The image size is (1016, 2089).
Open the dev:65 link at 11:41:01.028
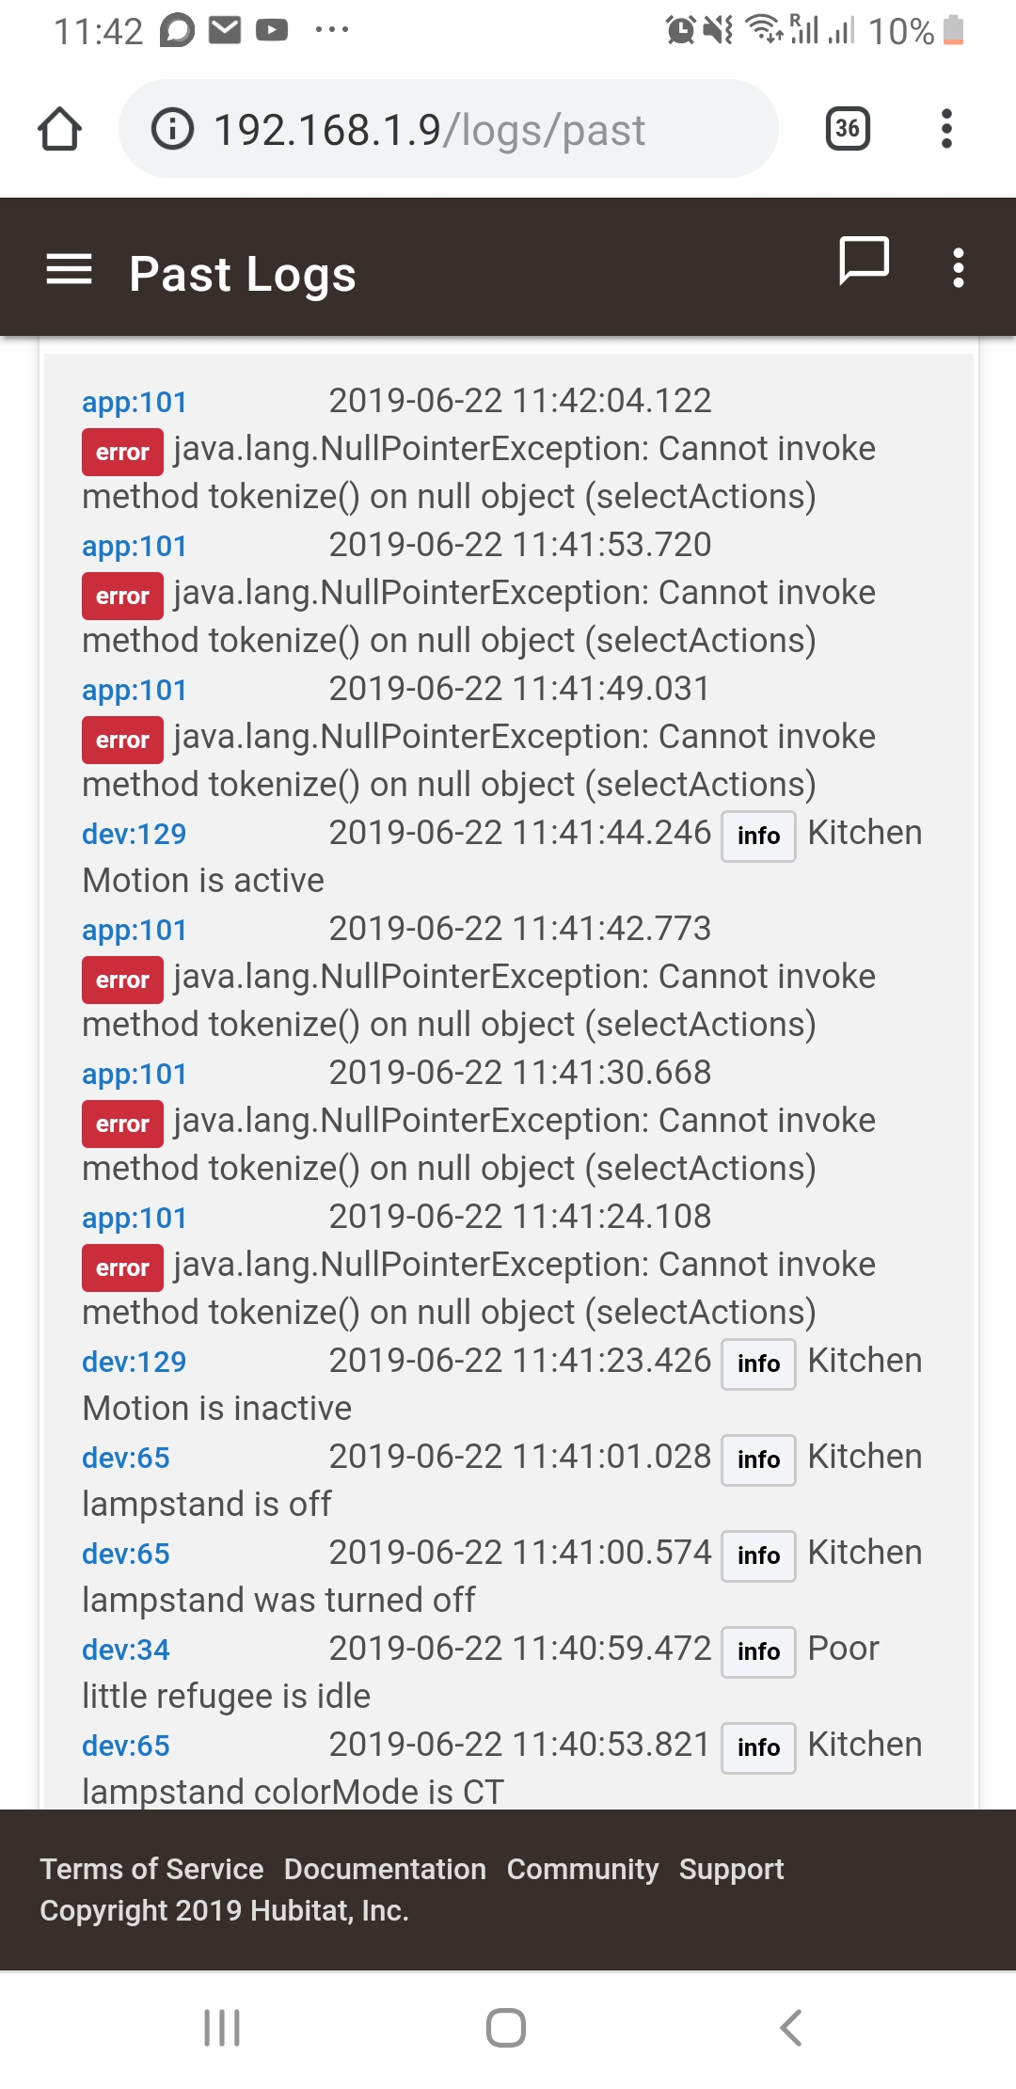[126, 1458]
